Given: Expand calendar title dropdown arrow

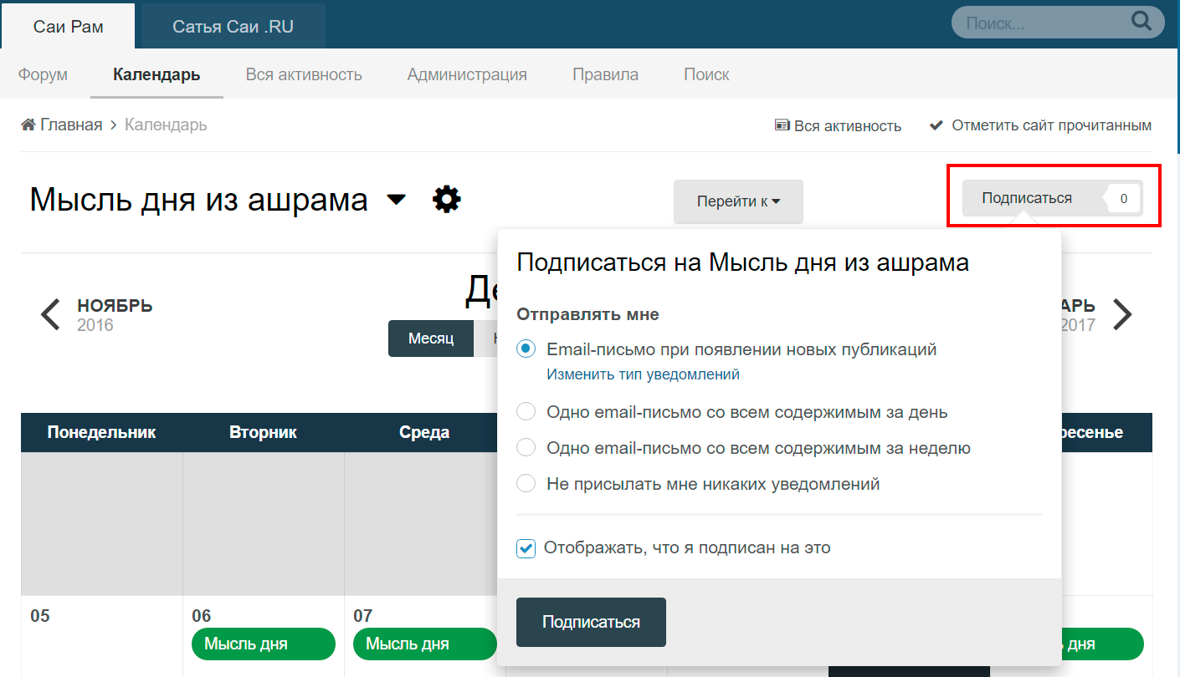Looking at the screenshot, I should tap(396, 201).
